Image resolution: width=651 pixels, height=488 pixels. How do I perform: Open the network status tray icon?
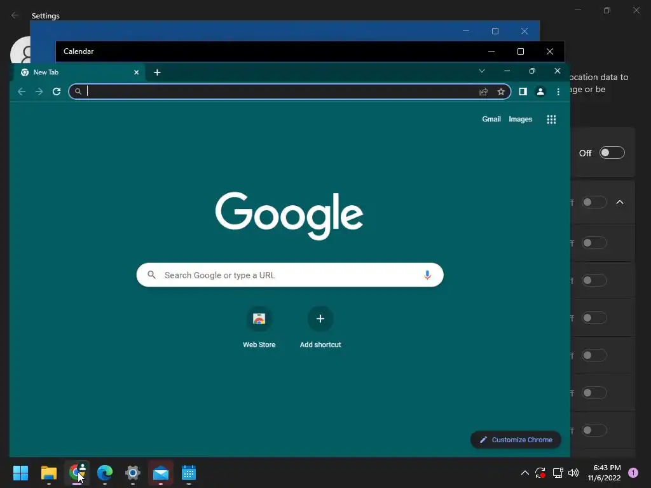[558, 473]
